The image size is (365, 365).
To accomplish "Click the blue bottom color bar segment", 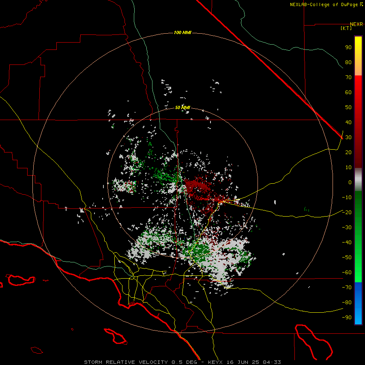I will 358,303.
